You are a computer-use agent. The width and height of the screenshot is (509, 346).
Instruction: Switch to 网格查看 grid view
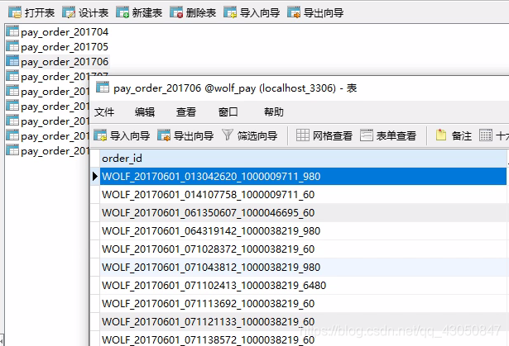[324, 135]
